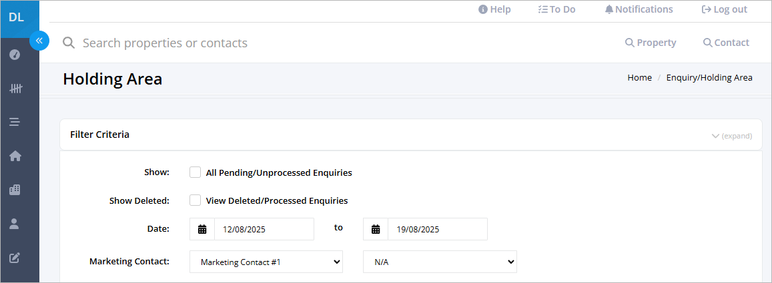Search by Property
Viewport: 772px width, 283px height.
[651, 43]
